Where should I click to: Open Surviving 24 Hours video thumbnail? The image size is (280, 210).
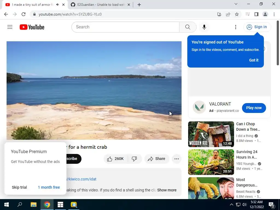(x=211, y=162)
